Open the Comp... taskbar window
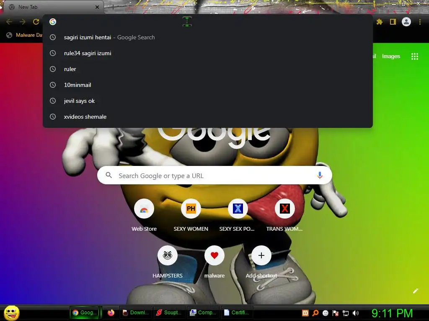The width and height of the screenshot is (429, 321). [x=204, y=313]
